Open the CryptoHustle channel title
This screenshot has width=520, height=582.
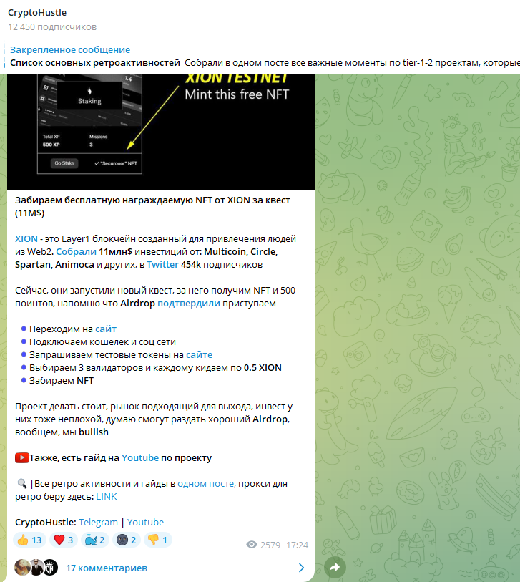37,13
